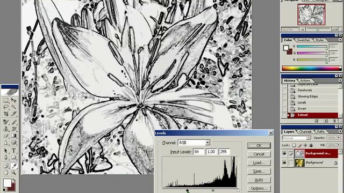Select the Gradient tool

tap(13, 136)
